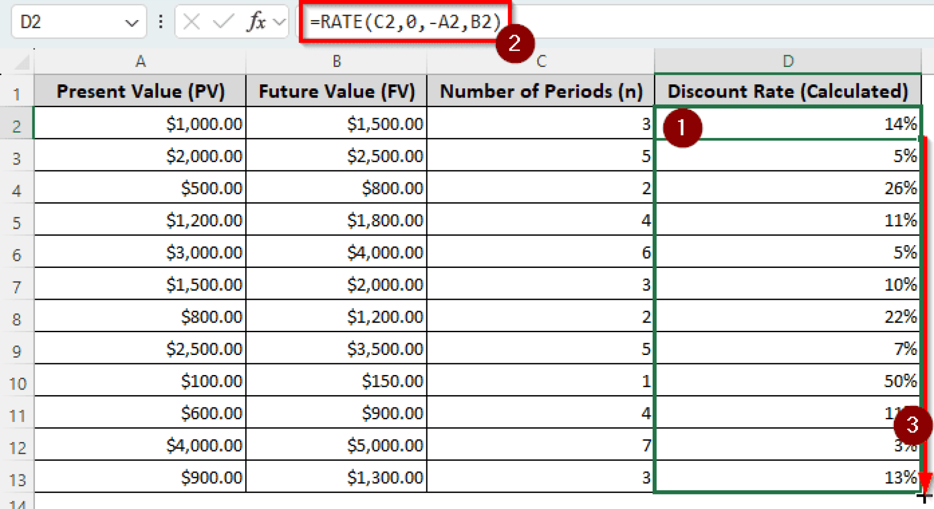This screenshot has width=934, height=509.
Task: Select the Discount Rate (Calculated) header cell
Action: click(788, 91)
